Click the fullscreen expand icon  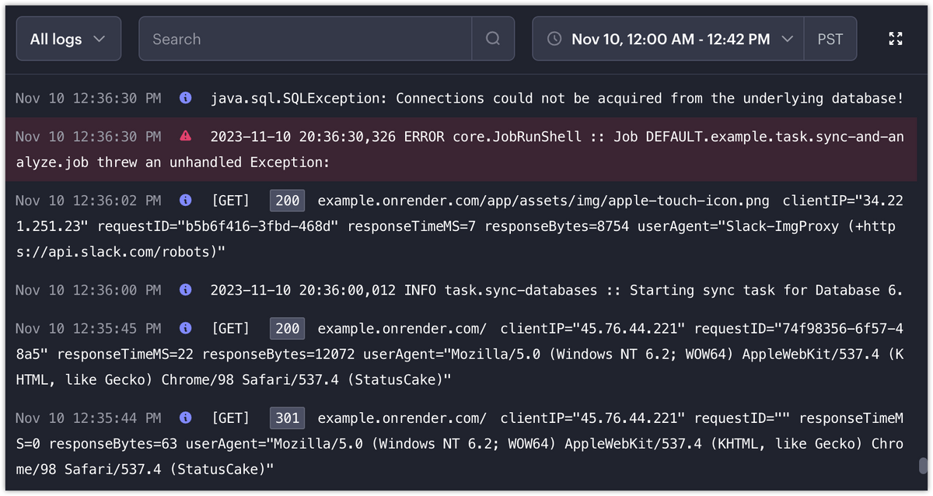pos(896,39)
